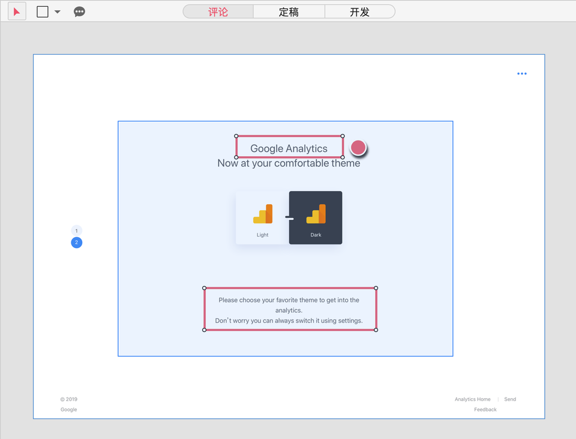
Task: Select the red arrow pointer tool
Action: point(17,11)
